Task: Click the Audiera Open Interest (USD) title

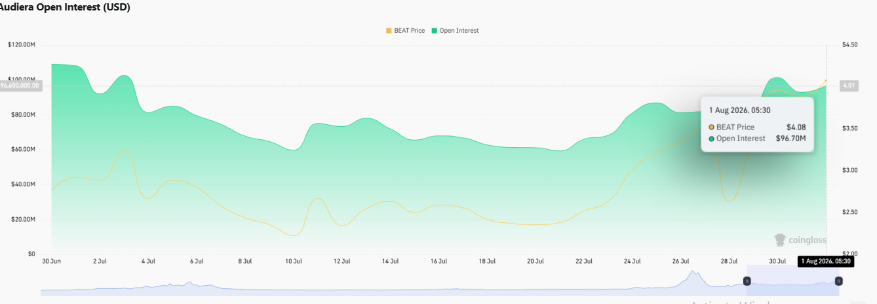Action: 66,8
